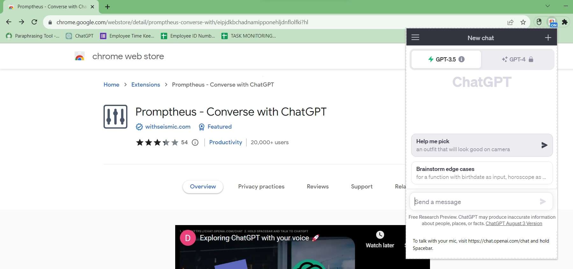Click the 'chrome web store' title text
Image resolution: width=573 pixels, height=269 pixels.
[x=128, y=56]
